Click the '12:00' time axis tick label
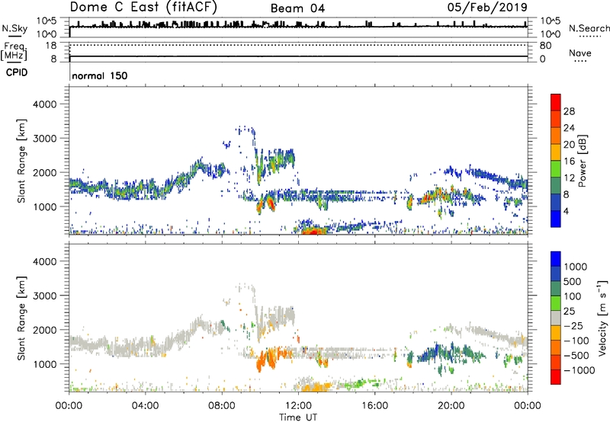The image size is (610, 422). (x=298, y=406)
